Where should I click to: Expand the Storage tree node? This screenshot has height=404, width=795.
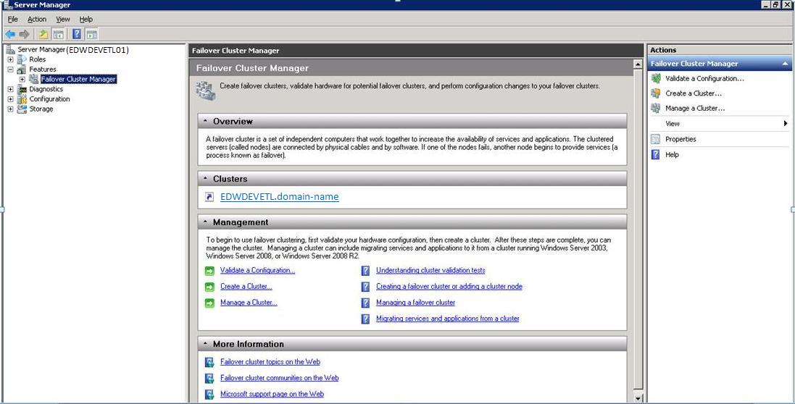tap(11, 109)
